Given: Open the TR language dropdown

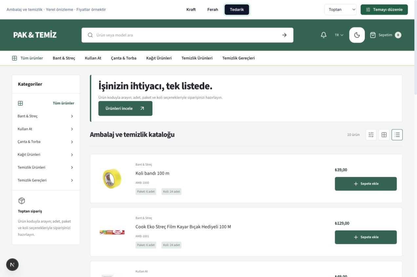Looking at the screenshot, I should pos(339,35).
